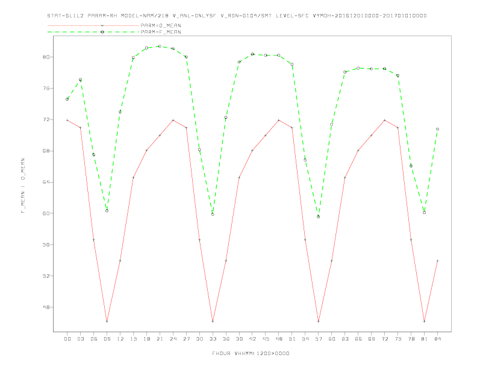477x369 pixels.
Task: Click the y-axis tick label 52
Action: click(46, 276)
